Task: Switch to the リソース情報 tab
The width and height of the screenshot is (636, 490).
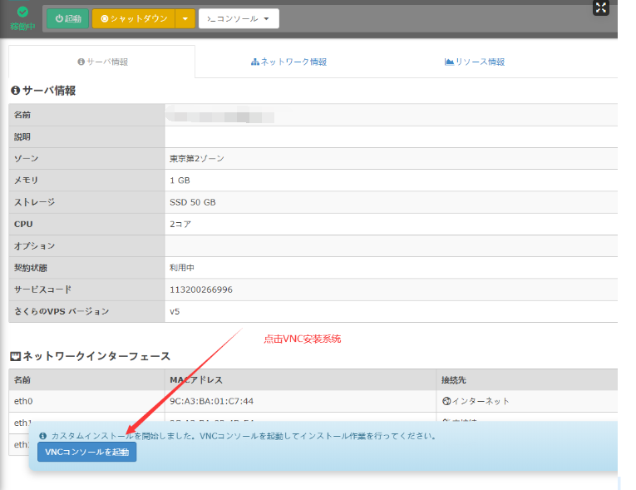Action: [475, 62]
